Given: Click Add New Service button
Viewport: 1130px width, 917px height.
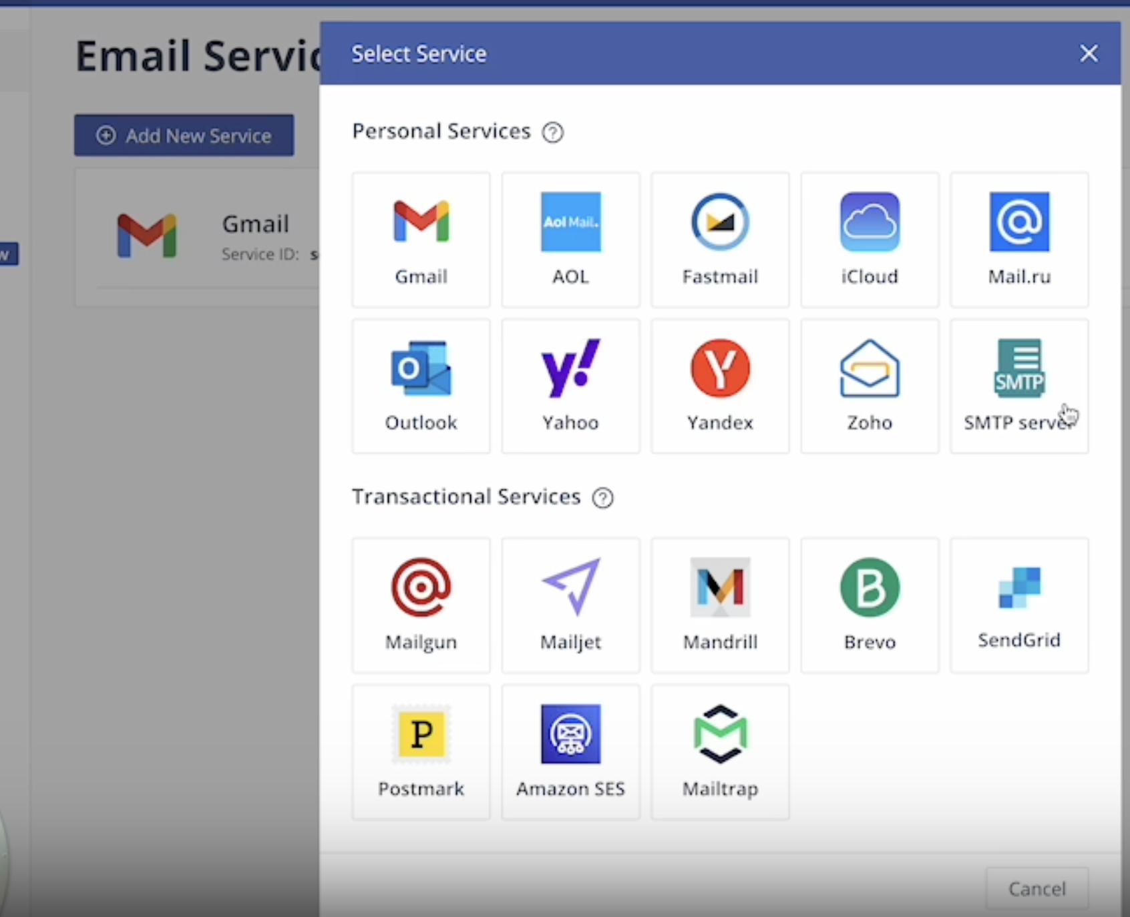Looking at the screenshot, I should (x=184, y=135).
